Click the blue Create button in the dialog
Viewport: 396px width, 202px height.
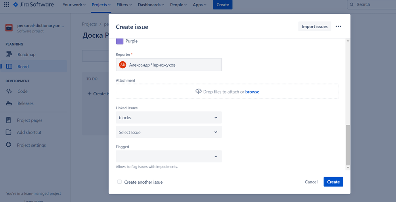[333, 182]
